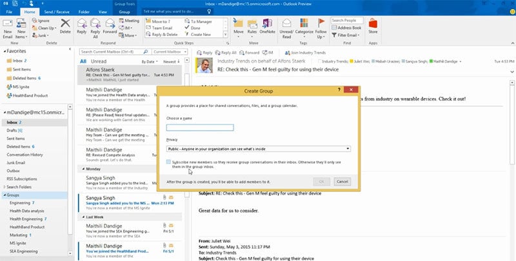Click help question mark in Create Group dialog

(x=339, y=90)
